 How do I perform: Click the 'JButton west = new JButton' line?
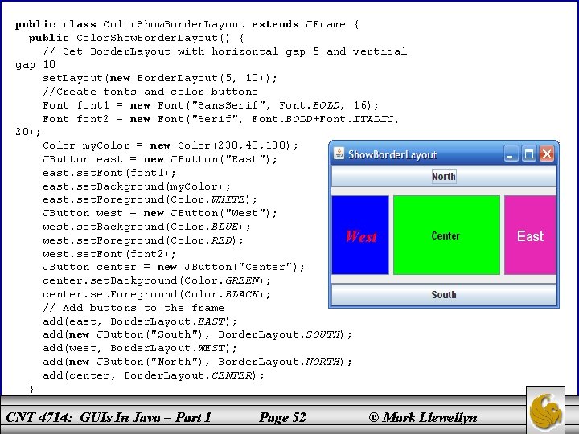160,213
